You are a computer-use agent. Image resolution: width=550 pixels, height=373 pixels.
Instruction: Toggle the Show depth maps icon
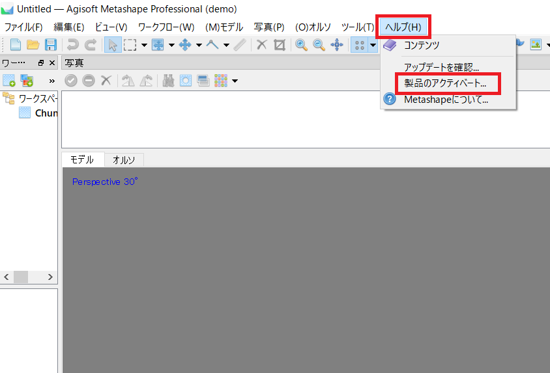203,81
